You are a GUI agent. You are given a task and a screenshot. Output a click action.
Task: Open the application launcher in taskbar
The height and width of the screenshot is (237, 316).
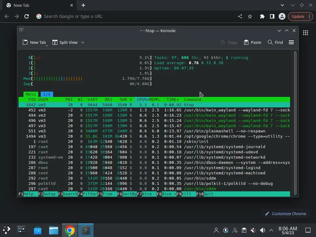[7, 230]
